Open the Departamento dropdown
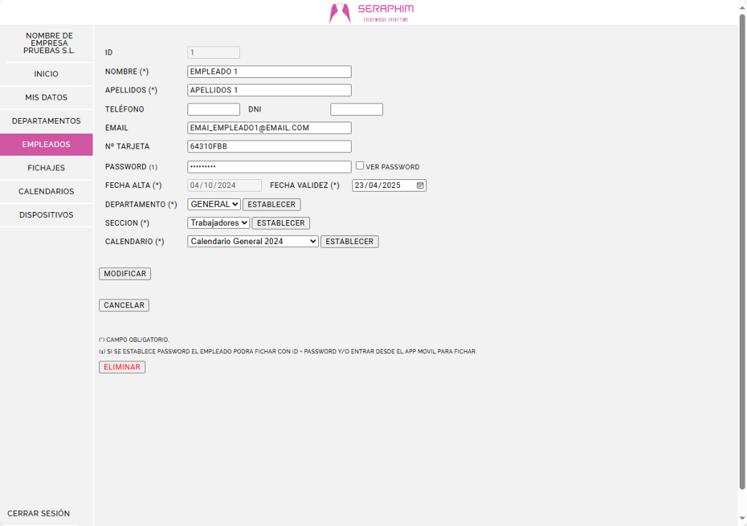This screenshot has width=747, height=526. point(214,205)
